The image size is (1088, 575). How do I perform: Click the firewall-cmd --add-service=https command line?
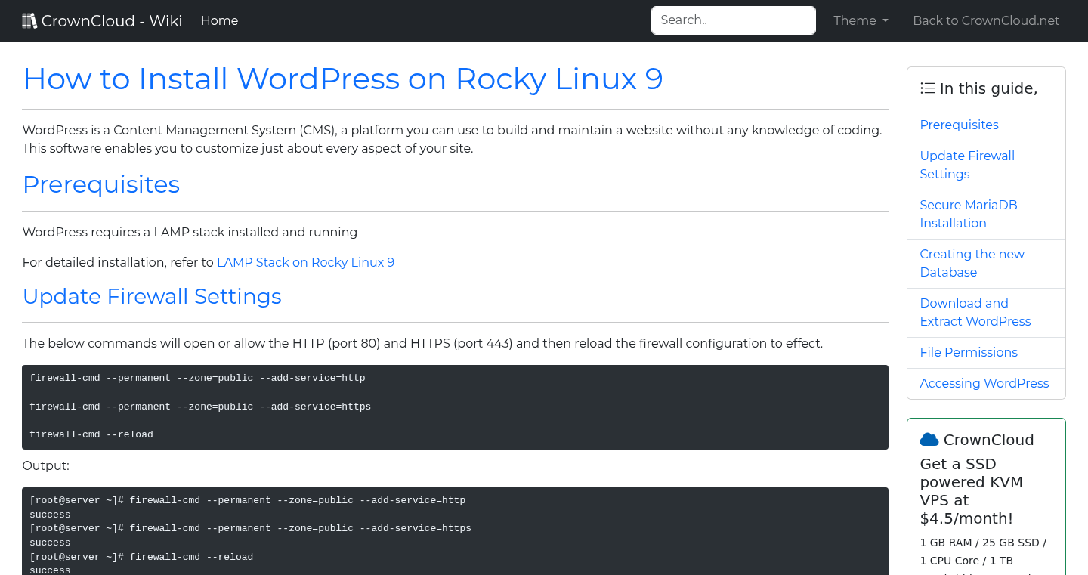(x=200, y=407)
